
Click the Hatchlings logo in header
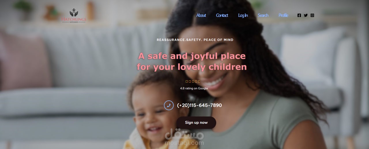[x=74, y=16]
